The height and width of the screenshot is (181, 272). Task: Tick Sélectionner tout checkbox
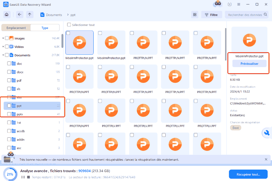[69, 25]
